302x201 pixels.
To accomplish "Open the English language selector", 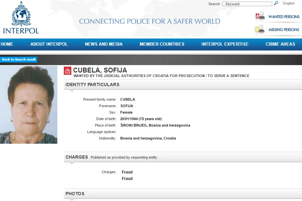I will (x=289, y=3).
